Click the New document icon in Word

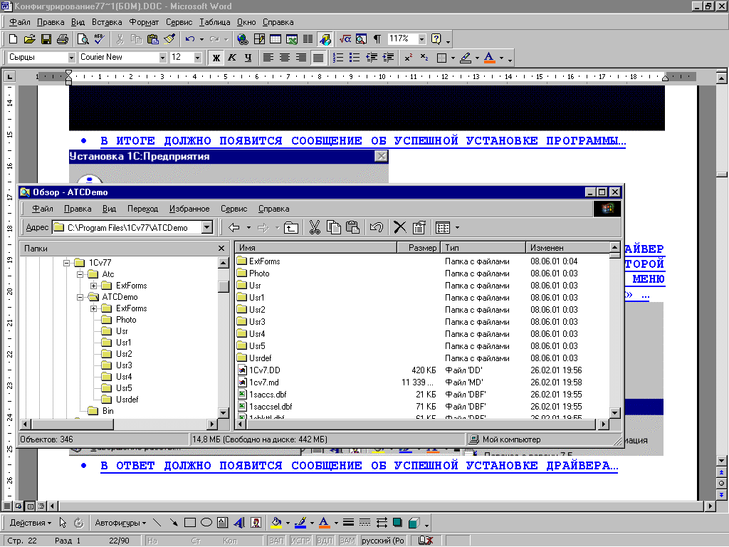click(13, 39)
